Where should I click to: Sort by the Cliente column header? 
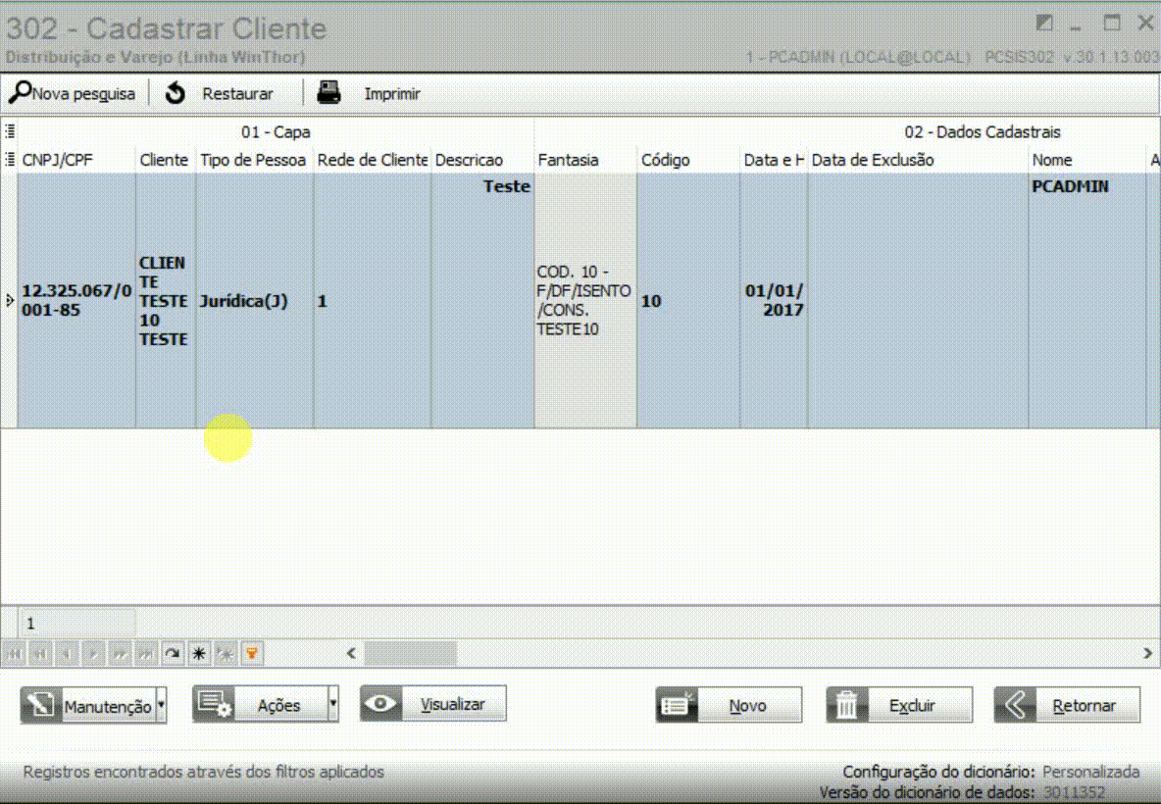(165, 160)
